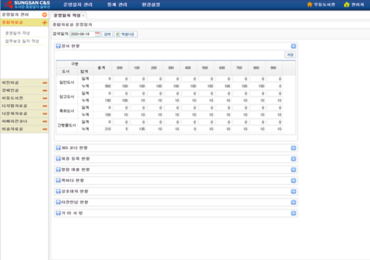Click the 엑셀다운 Excel download button

tap(126, 34)
